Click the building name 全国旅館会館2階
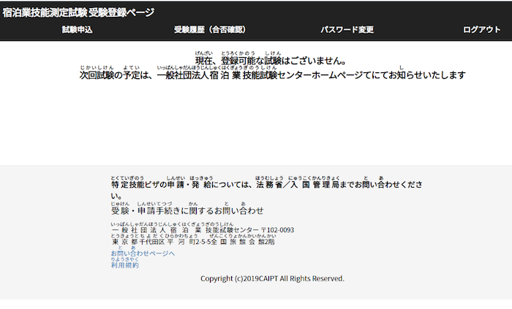512x309 pixels. [243, 242]
